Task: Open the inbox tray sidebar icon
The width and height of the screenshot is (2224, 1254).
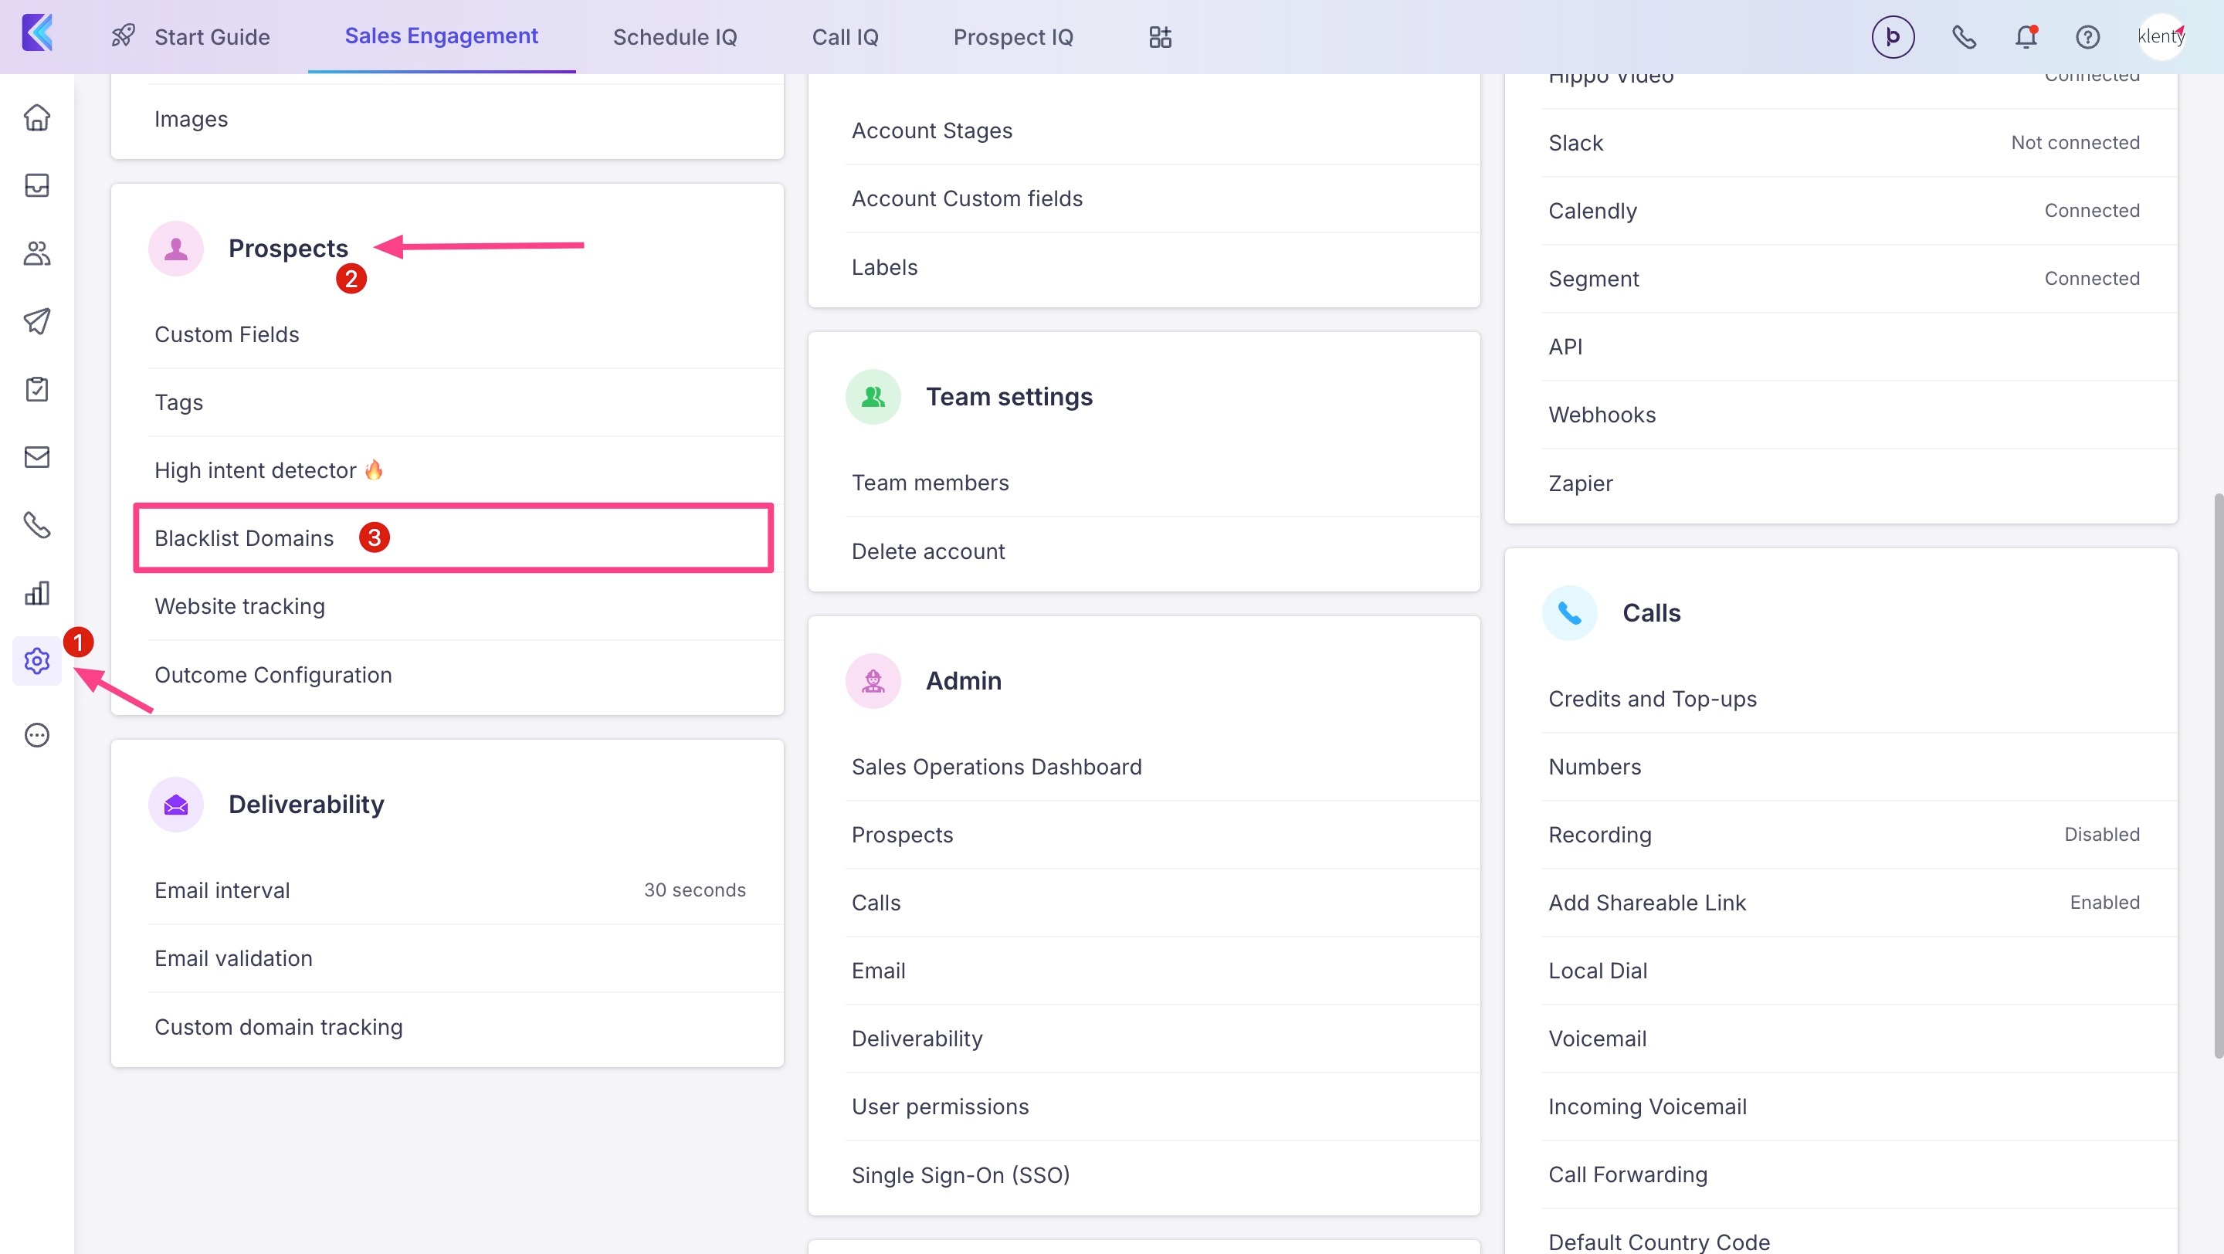Action: (36, 185)
